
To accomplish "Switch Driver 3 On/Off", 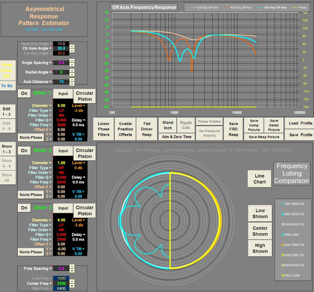I will tap(24, 208).
